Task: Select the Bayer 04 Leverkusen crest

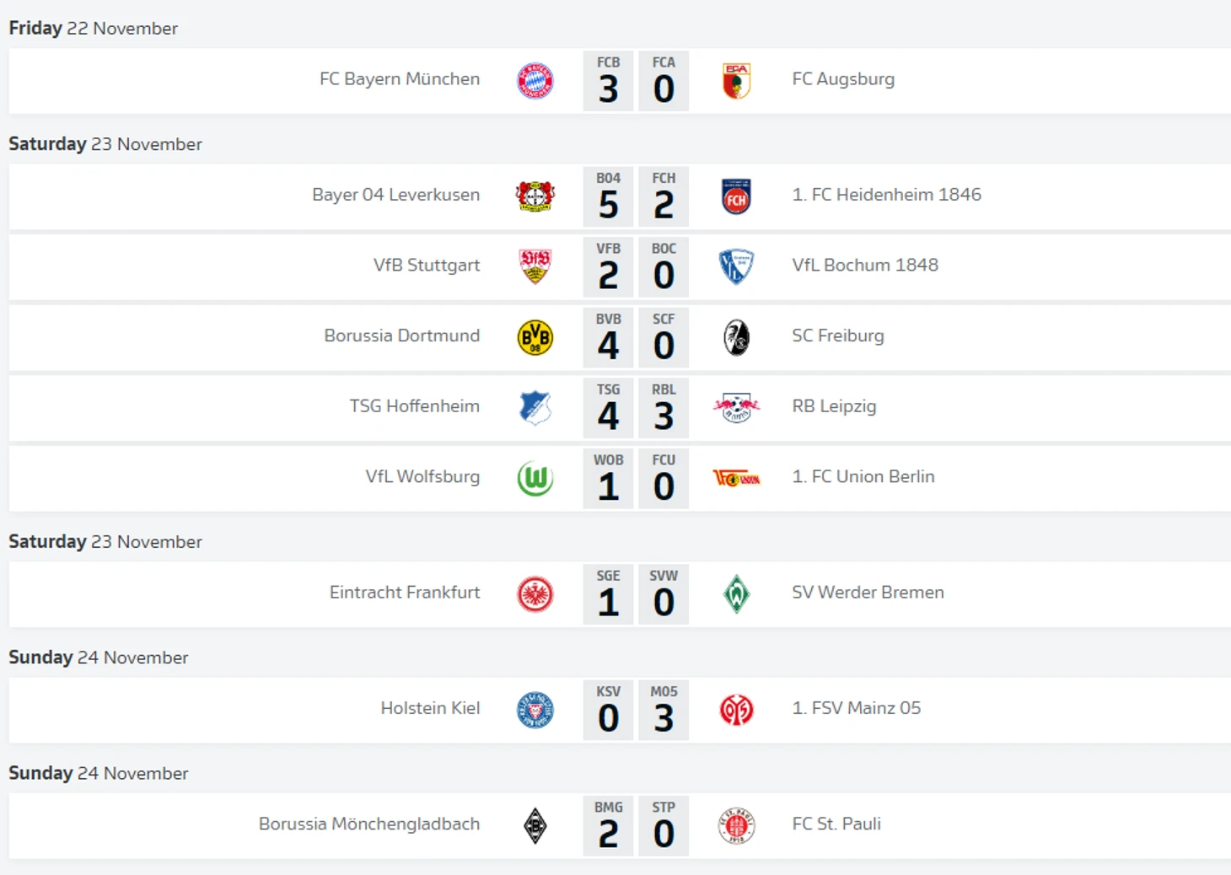Action: click(x=535, y=196)
